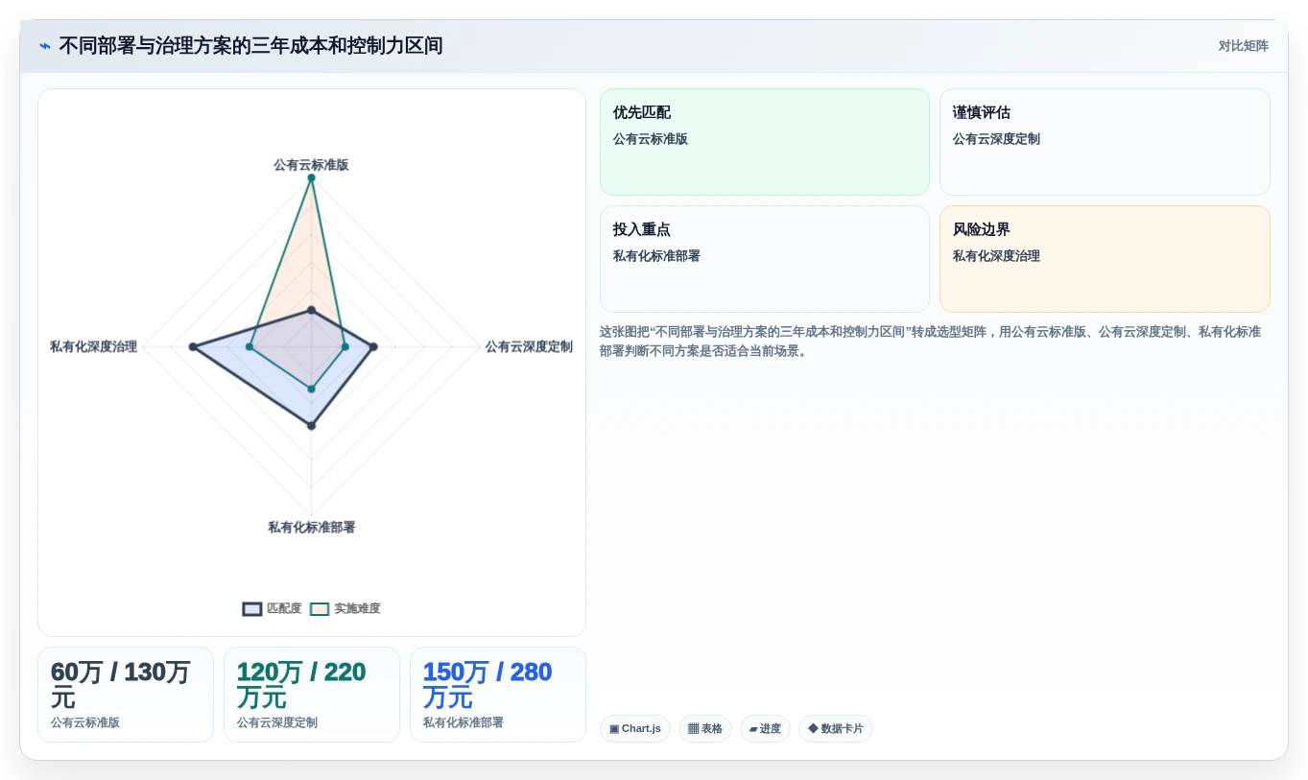Click the 公有云深度定制 radar axis label
The width and height of the screenshot is (1308, 780).
click(x=529, y=346)
